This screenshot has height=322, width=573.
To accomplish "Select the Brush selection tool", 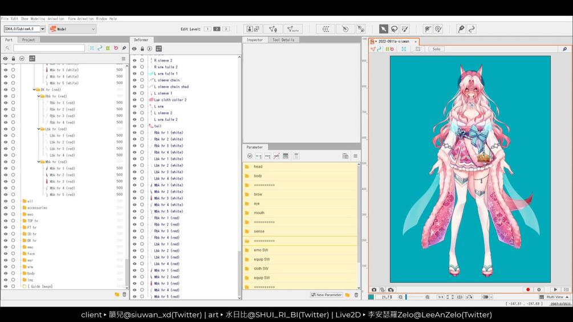I will tap(405, 29).
